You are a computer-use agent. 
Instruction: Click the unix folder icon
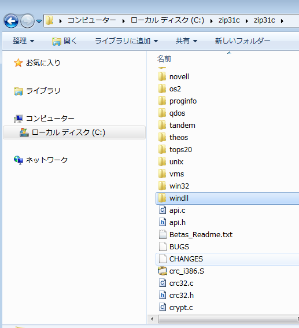pos(163,161)
